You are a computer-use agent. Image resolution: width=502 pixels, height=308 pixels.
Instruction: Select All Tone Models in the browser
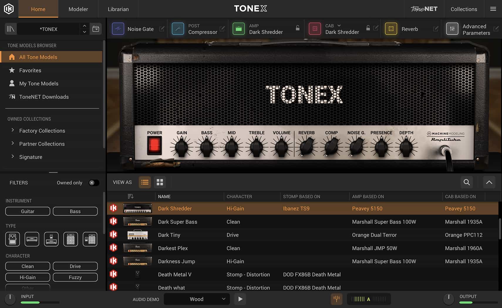[x=51, y=57]
